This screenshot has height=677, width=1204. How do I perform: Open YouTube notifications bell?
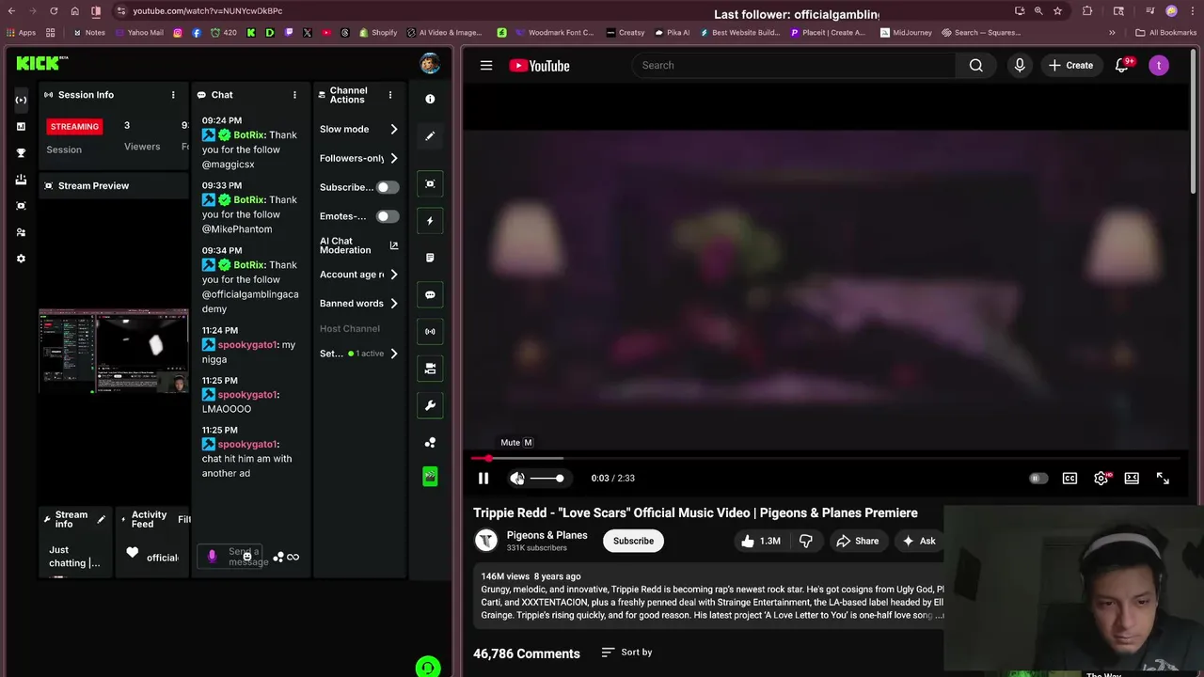pos(1122,66)
